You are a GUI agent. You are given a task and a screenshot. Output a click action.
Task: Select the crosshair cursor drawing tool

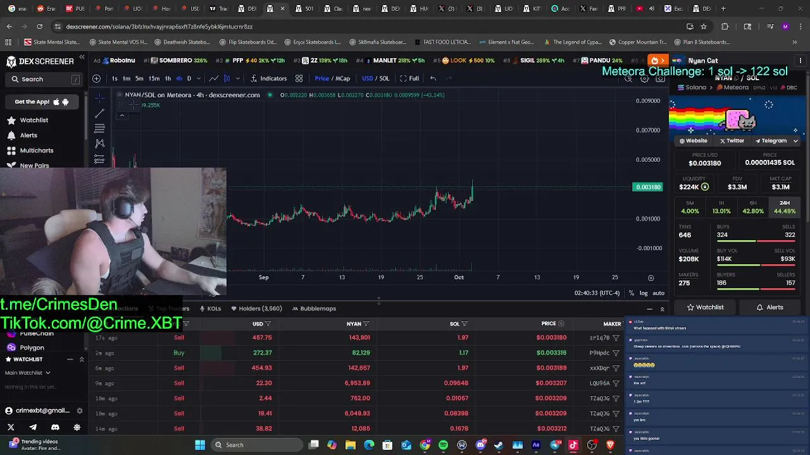[x=99, y=98]
